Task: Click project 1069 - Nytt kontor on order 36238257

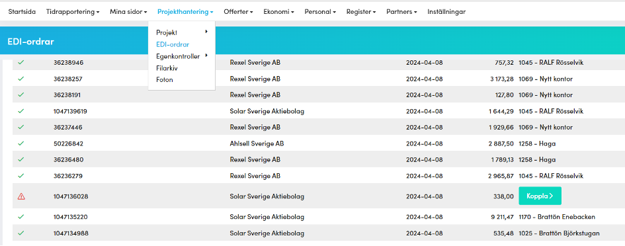Action: point(546,79)
